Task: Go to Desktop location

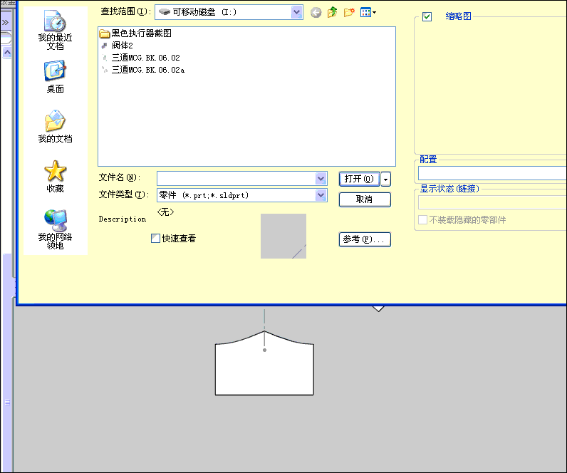Action: 55,77
